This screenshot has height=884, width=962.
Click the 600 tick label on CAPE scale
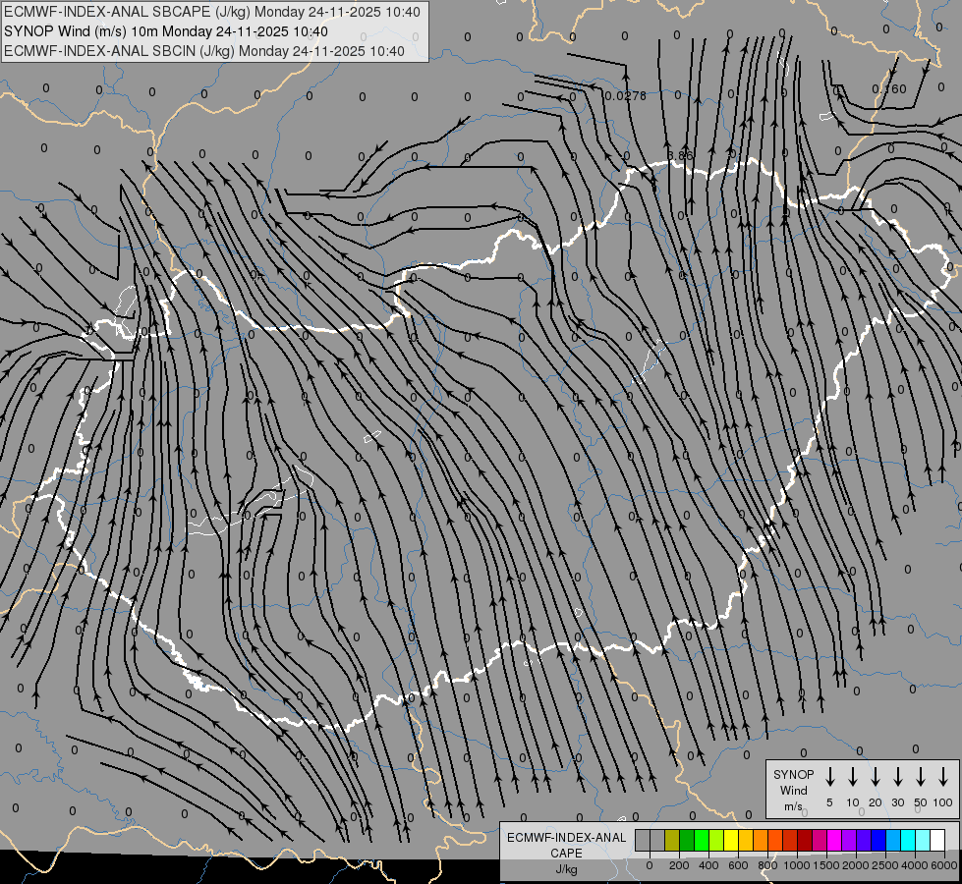pos(738,865)
